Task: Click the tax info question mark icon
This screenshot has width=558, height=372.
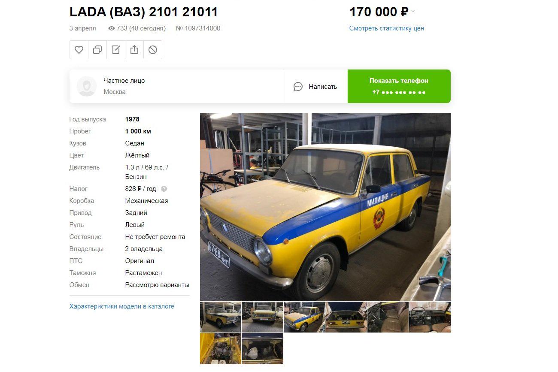Action: (164, 189)
